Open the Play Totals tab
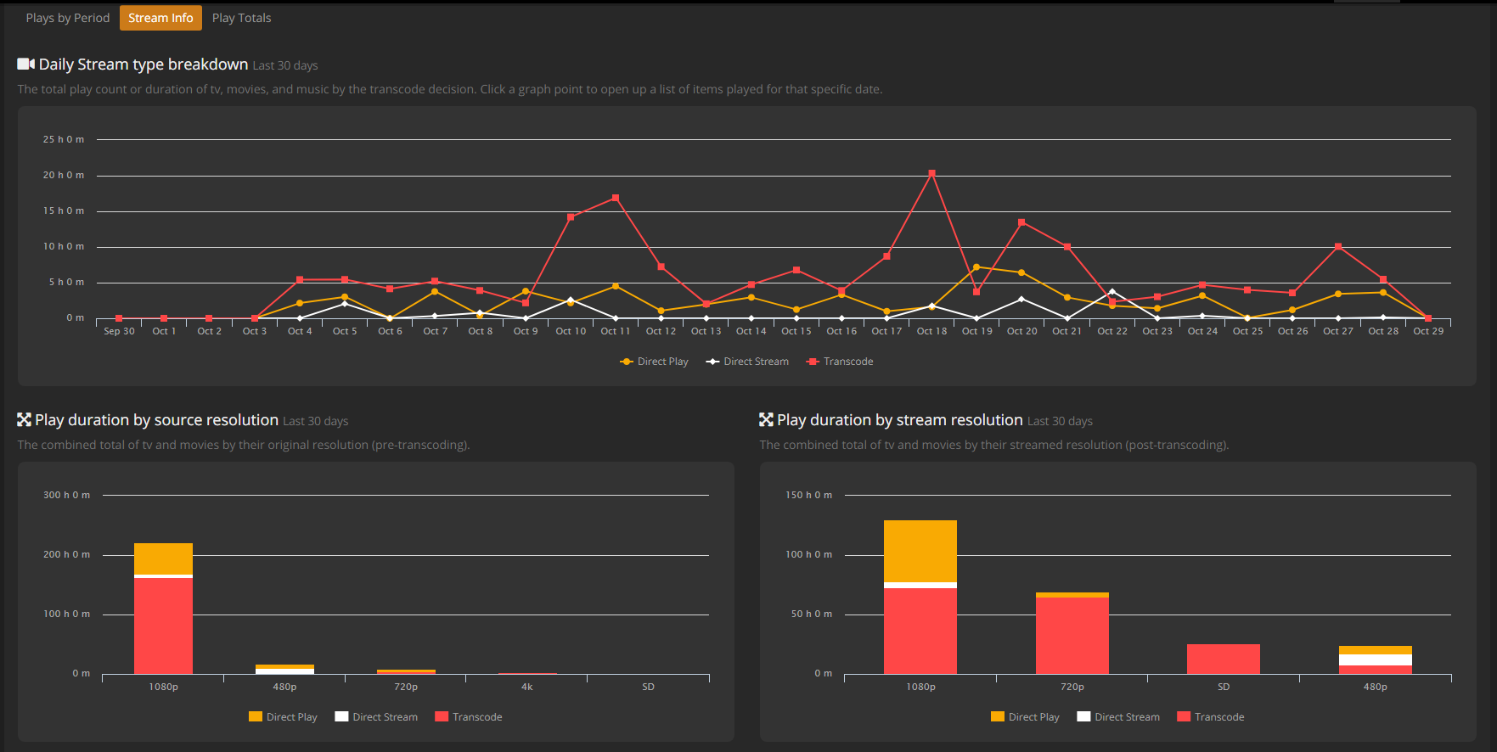This screenshot has height=752, width=1497. [241, 18]
